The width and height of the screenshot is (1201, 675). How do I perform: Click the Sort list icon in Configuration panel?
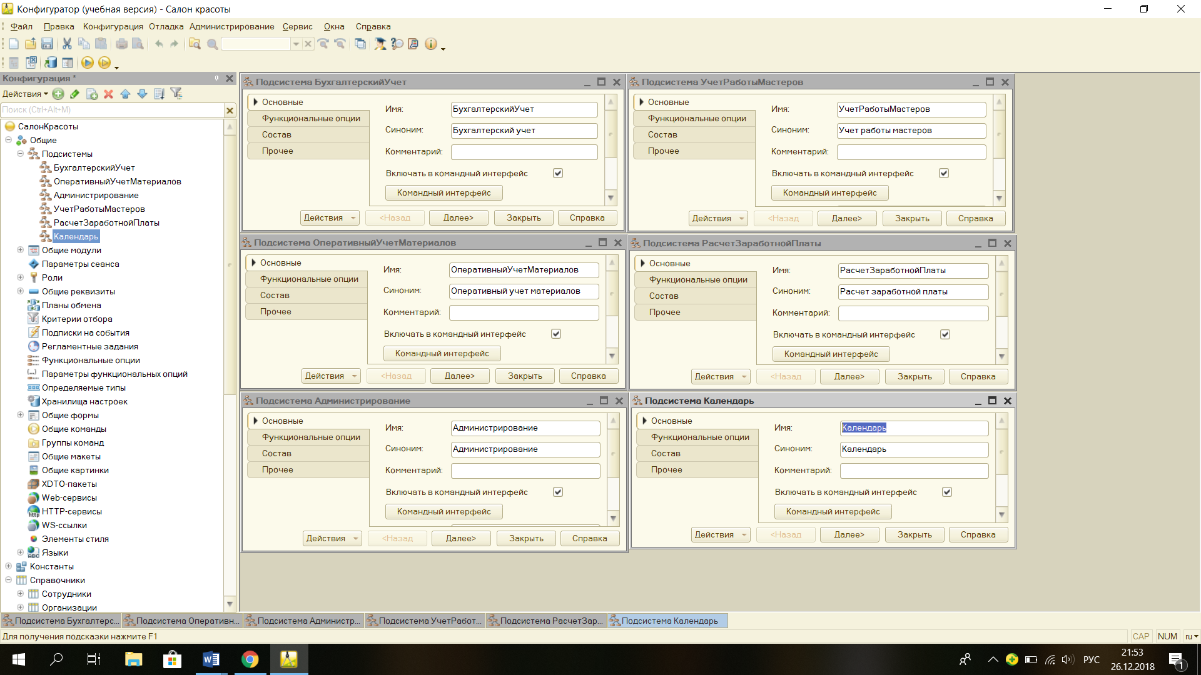coord(159,94)
